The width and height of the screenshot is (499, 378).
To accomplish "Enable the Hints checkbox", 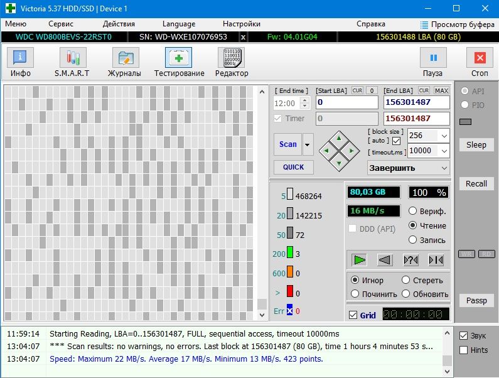I will pyautogui.click(x=464, y=350).
